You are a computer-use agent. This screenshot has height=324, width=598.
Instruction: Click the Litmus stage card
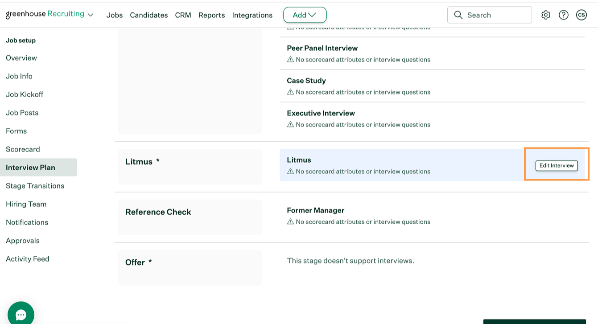190,167
